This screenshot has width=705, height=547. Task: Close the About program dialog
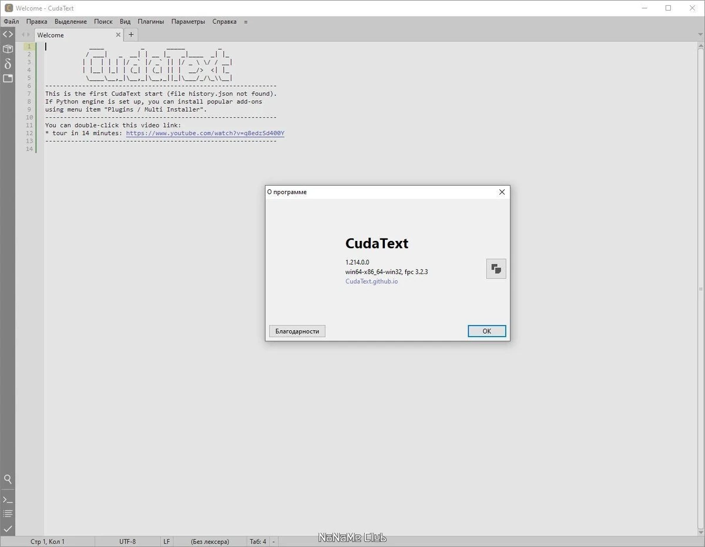click(x=502, y=192)
